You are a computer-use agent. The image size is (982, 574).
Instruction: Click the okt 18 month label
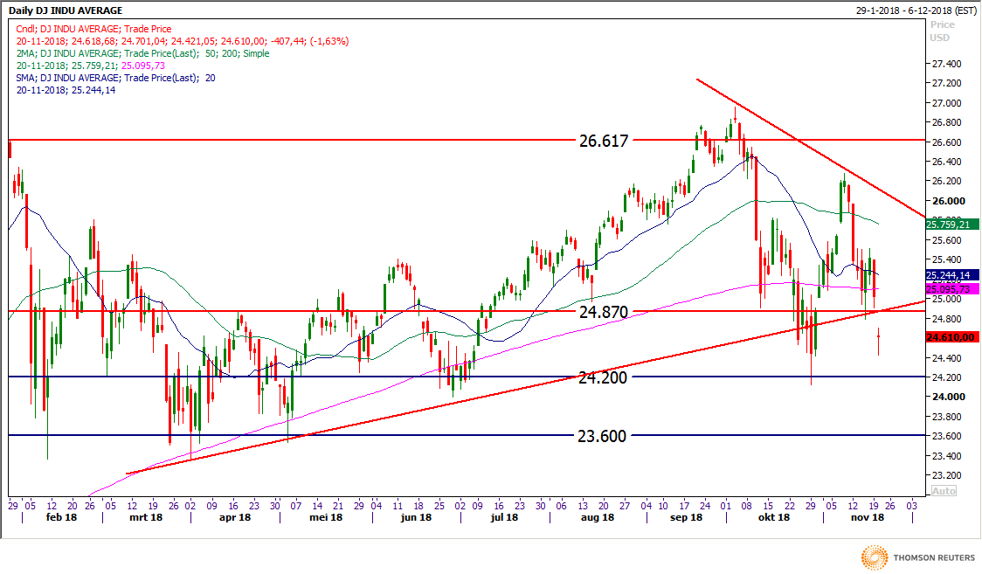click(774, 518)
